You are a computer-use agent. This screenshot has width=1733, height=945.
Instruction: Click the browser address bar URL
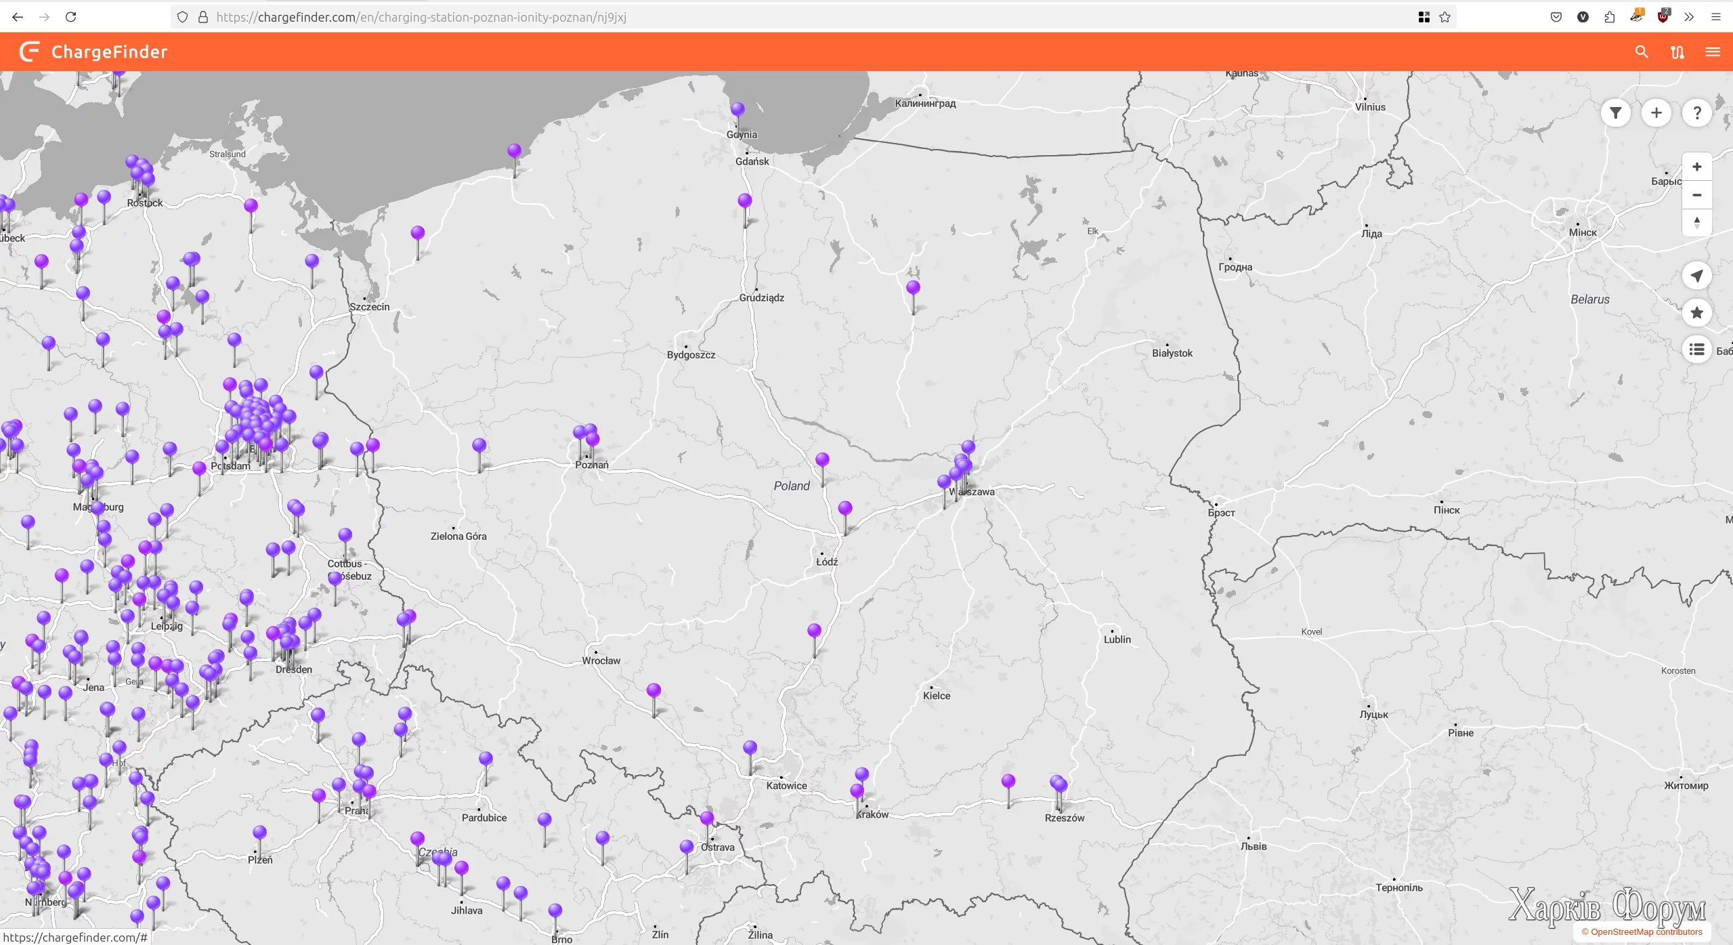[x=421, y=17]
